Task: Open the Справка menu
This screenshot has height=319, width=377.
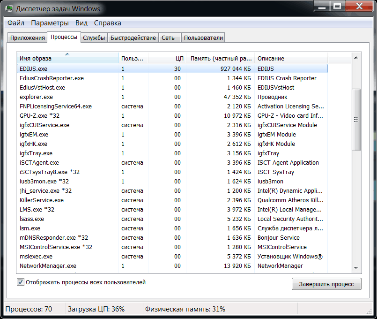Action: 107,23
